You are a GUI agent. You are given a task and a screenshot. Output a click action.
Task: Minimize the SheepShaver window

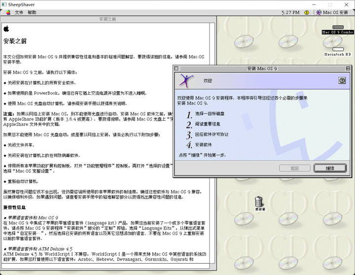pyautogui.click(x=314, y=4)
